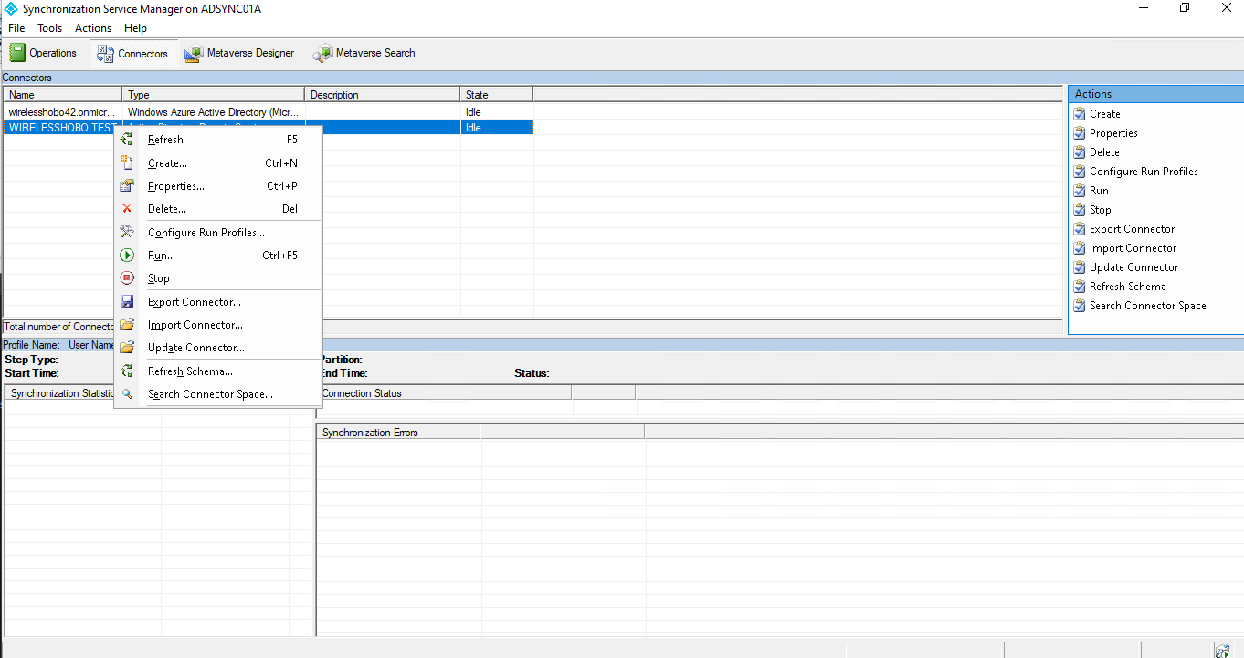Select Properties... in the context menu
The image size is (1244, 658).
176,186
